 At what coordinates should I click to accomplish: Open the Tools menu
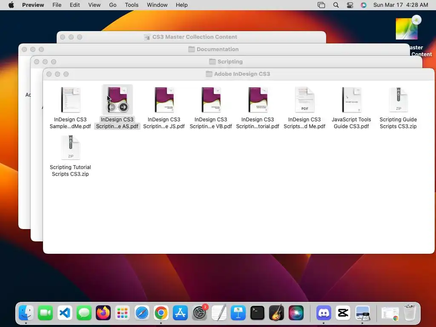(x=132, y=5)
